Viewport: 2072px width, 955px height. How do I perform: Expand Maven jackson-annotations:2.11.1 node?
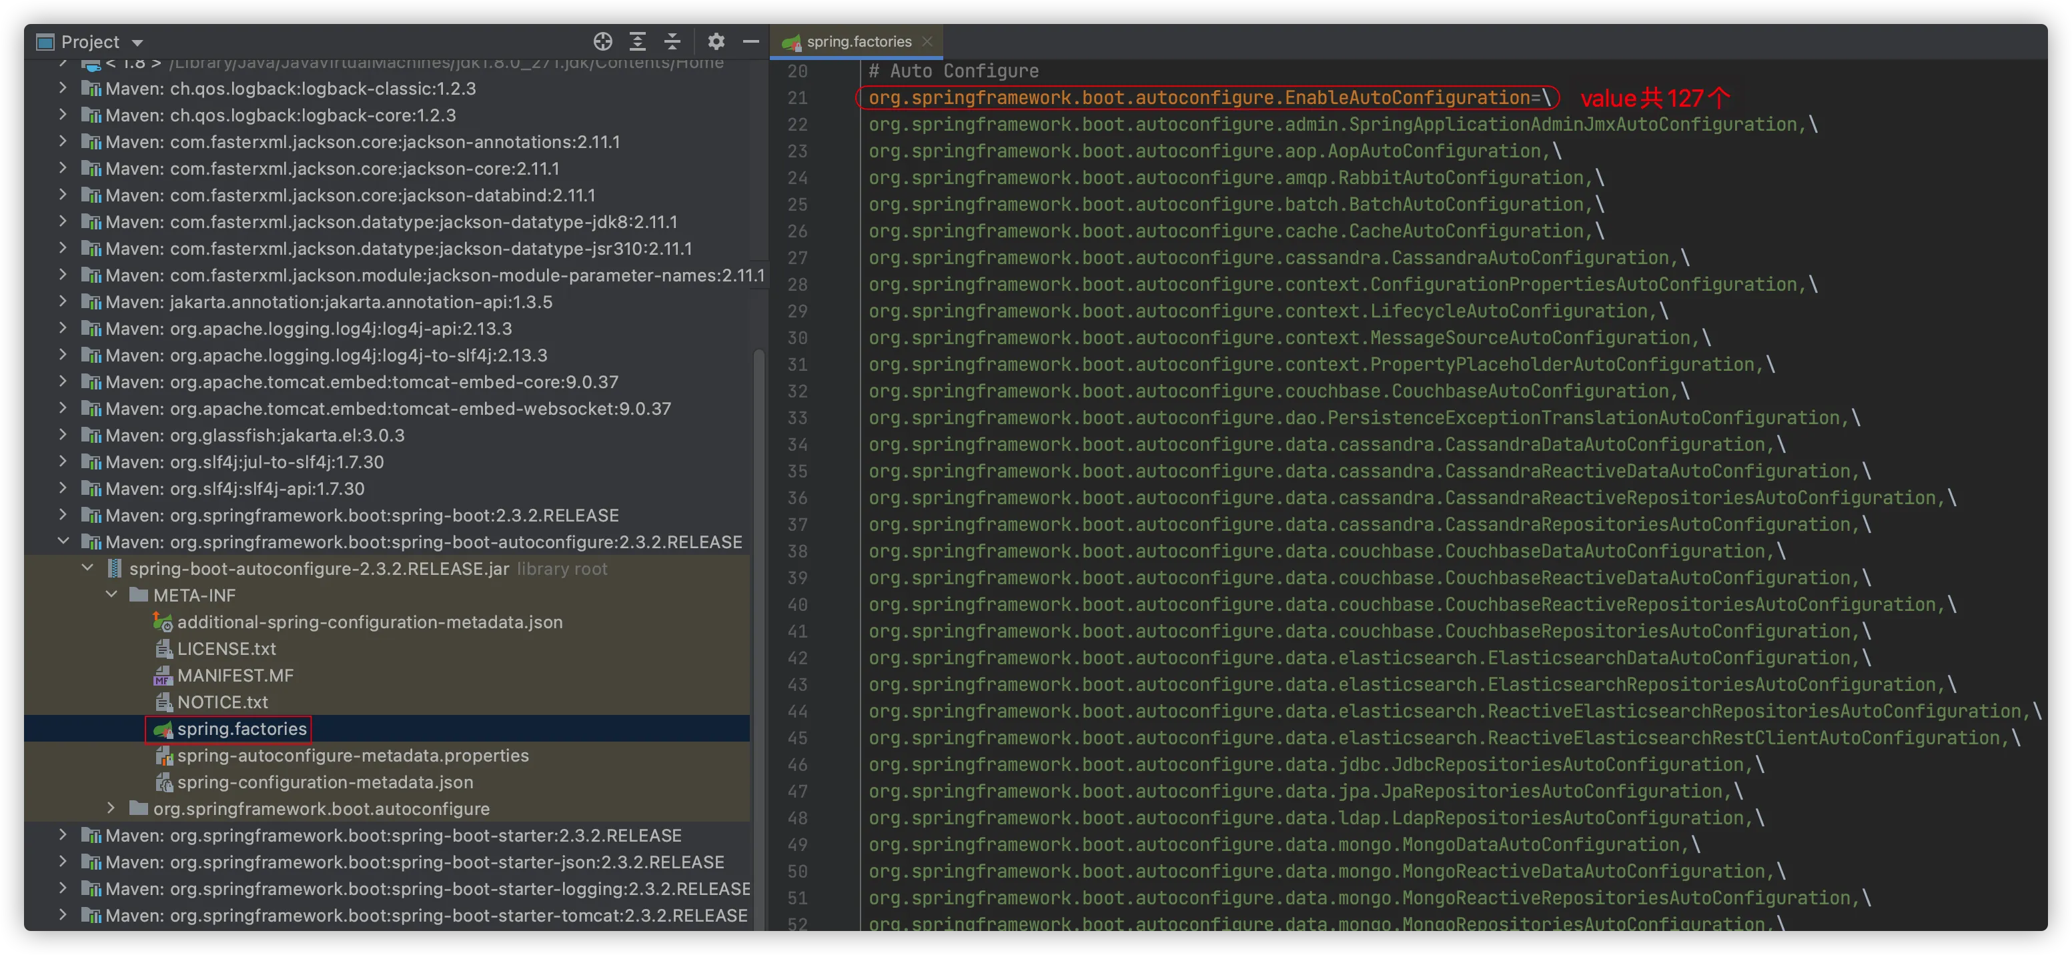coord(63,141)
